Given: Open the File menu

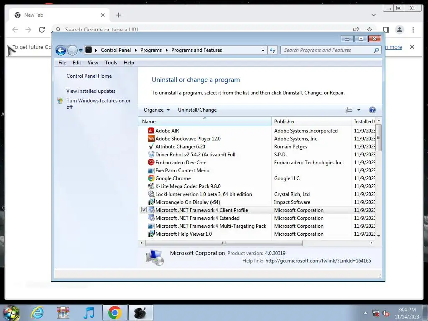Looking at the screenshot, I should tap(62, 63).
